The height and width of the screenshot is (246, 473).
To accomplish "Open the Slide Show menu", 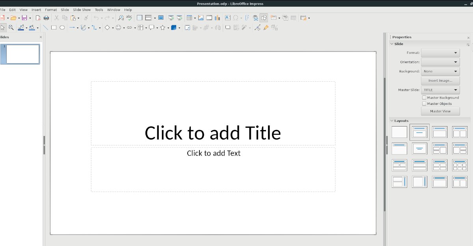I will (x=82, y=9).
